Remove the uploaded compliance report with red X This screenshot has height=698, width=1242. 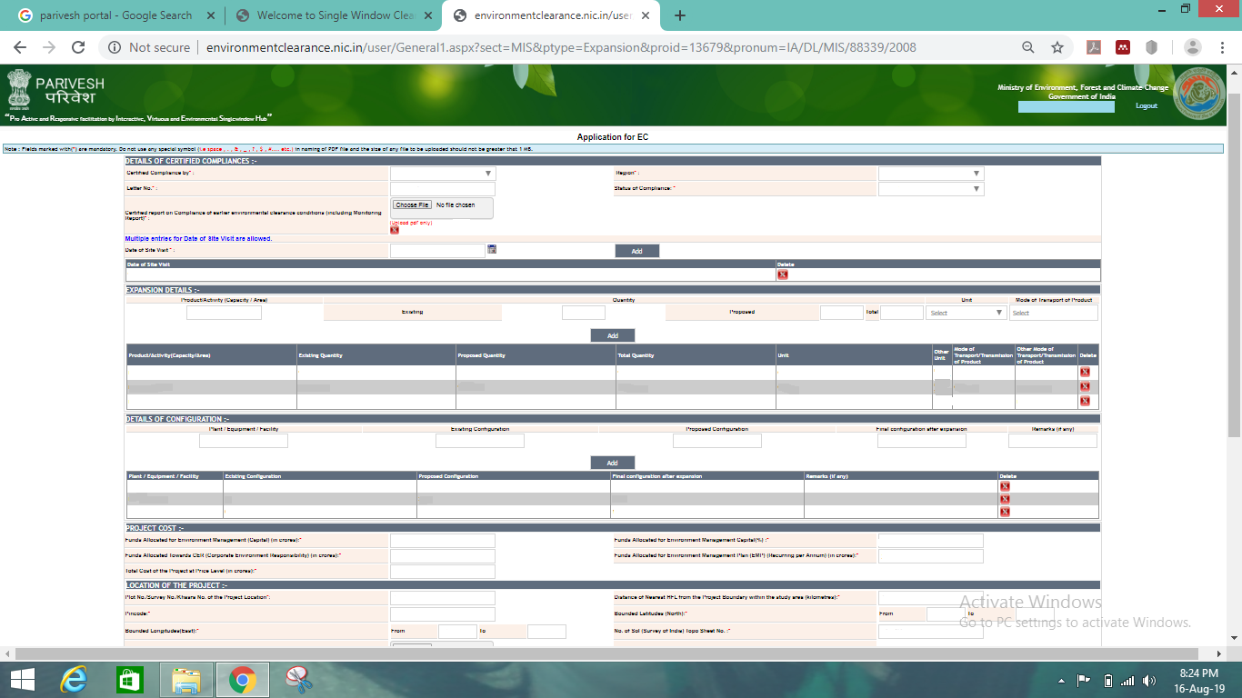395,230
